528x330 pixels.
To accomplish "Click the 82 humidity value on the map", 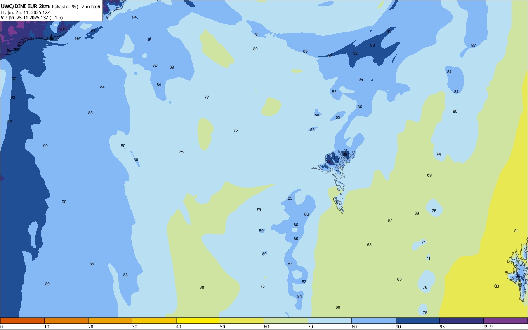I will tap(334, 92).
